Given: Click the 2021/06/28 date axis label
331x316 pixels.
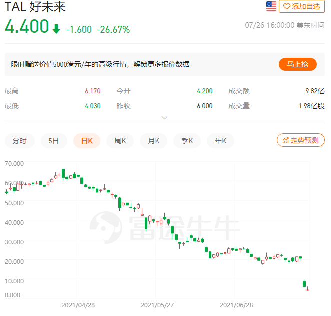Looking at the screenshot, I should [236, 305].
